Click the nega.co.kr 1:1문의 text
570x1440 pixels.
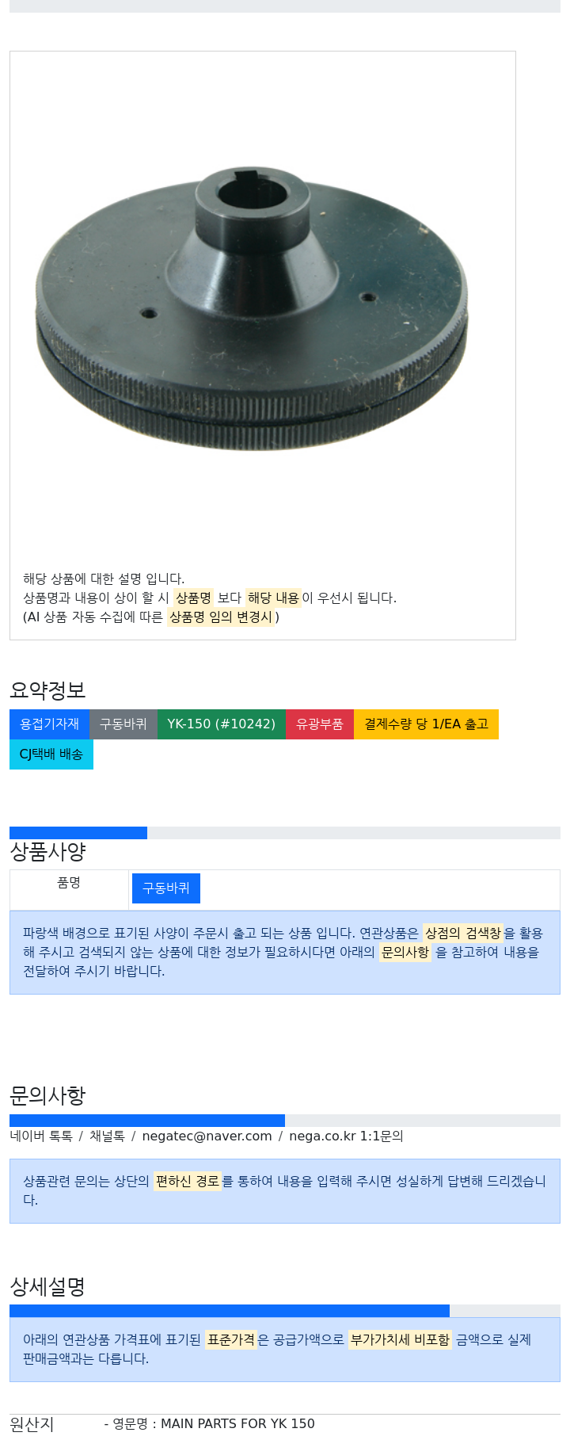346,1136
